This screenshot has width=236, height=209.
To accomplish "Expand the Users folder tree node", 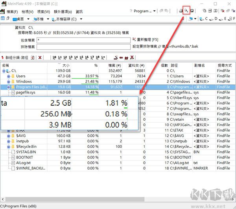I will pos(9,76).
